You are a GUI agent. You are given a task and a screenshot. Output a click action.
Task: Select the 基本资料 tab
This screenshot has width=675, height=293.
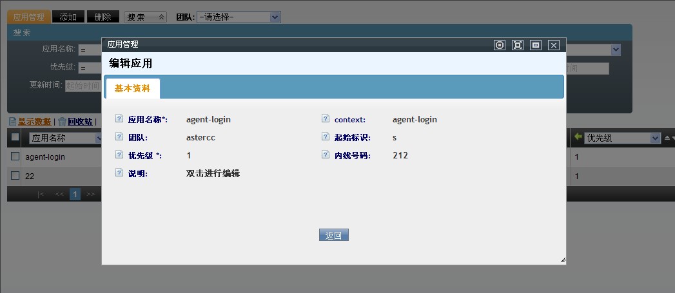pos(132,89)
